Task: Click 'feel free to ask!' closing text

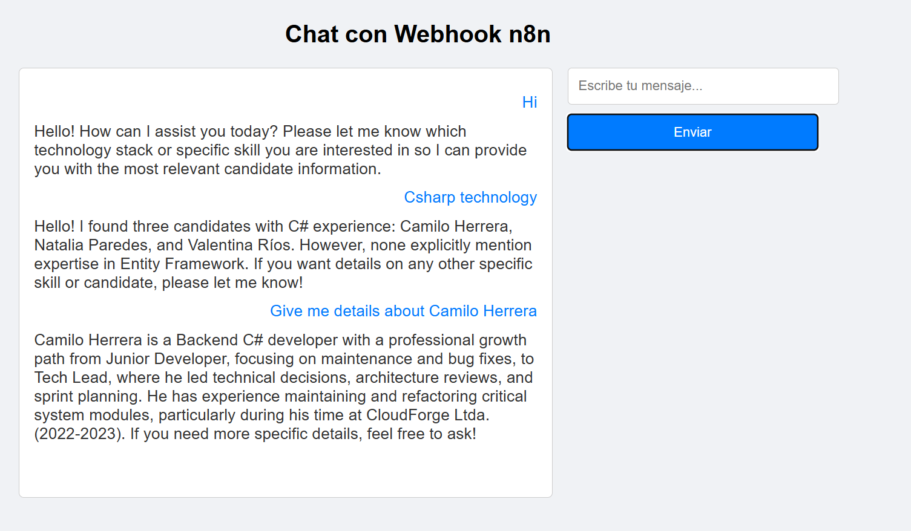Action: [x=421, y=434]
